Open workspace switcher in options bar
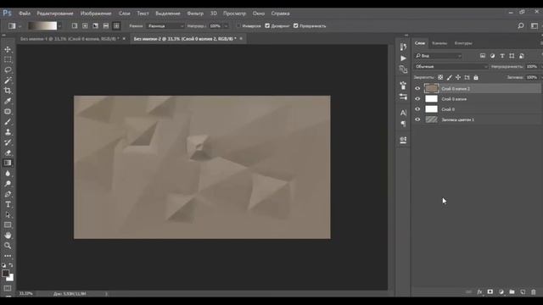543x305 pixels. (x=535, y=26)
